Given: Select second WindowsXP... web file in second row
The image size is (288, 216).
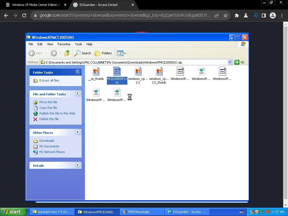Looking at the screenshot, I should [x=117, y=95].
